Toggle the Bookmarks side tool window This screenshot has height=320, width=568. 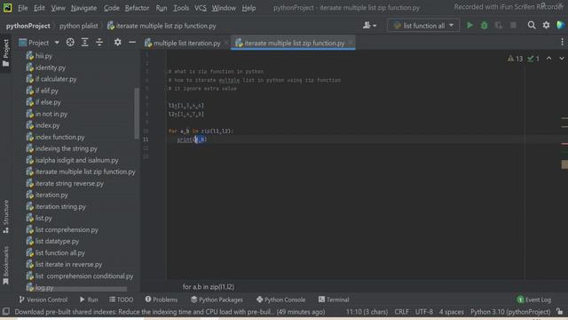[x=6, y=266]
